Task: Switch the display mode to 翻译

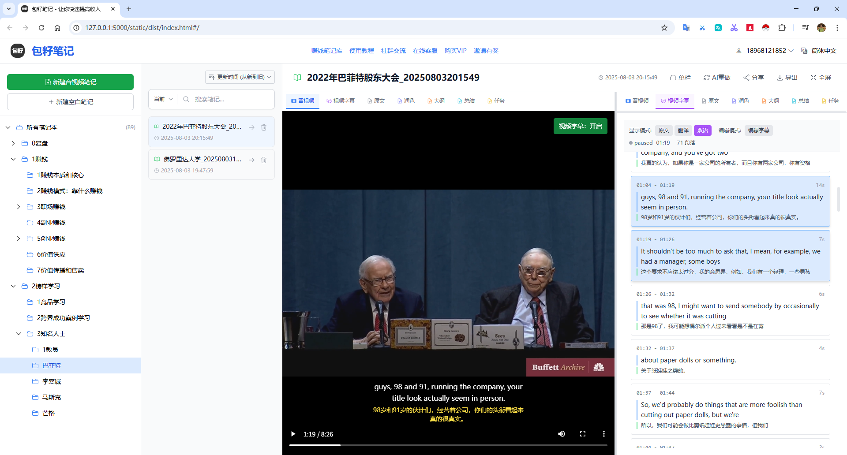Action: point(683,131)
